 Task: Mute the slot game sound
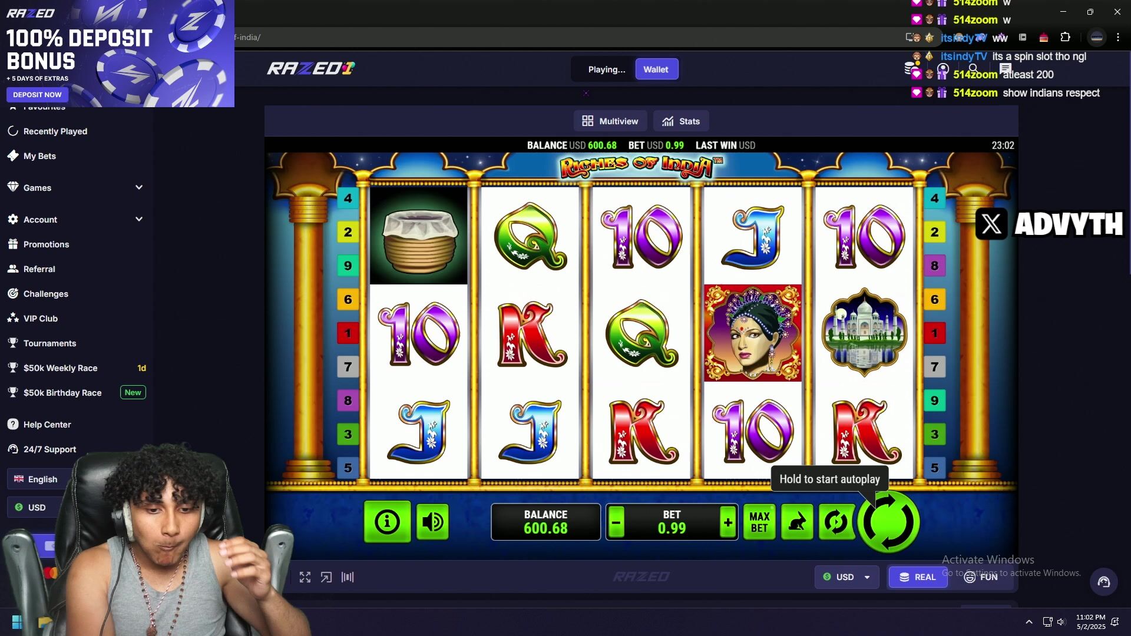point(432,522)
